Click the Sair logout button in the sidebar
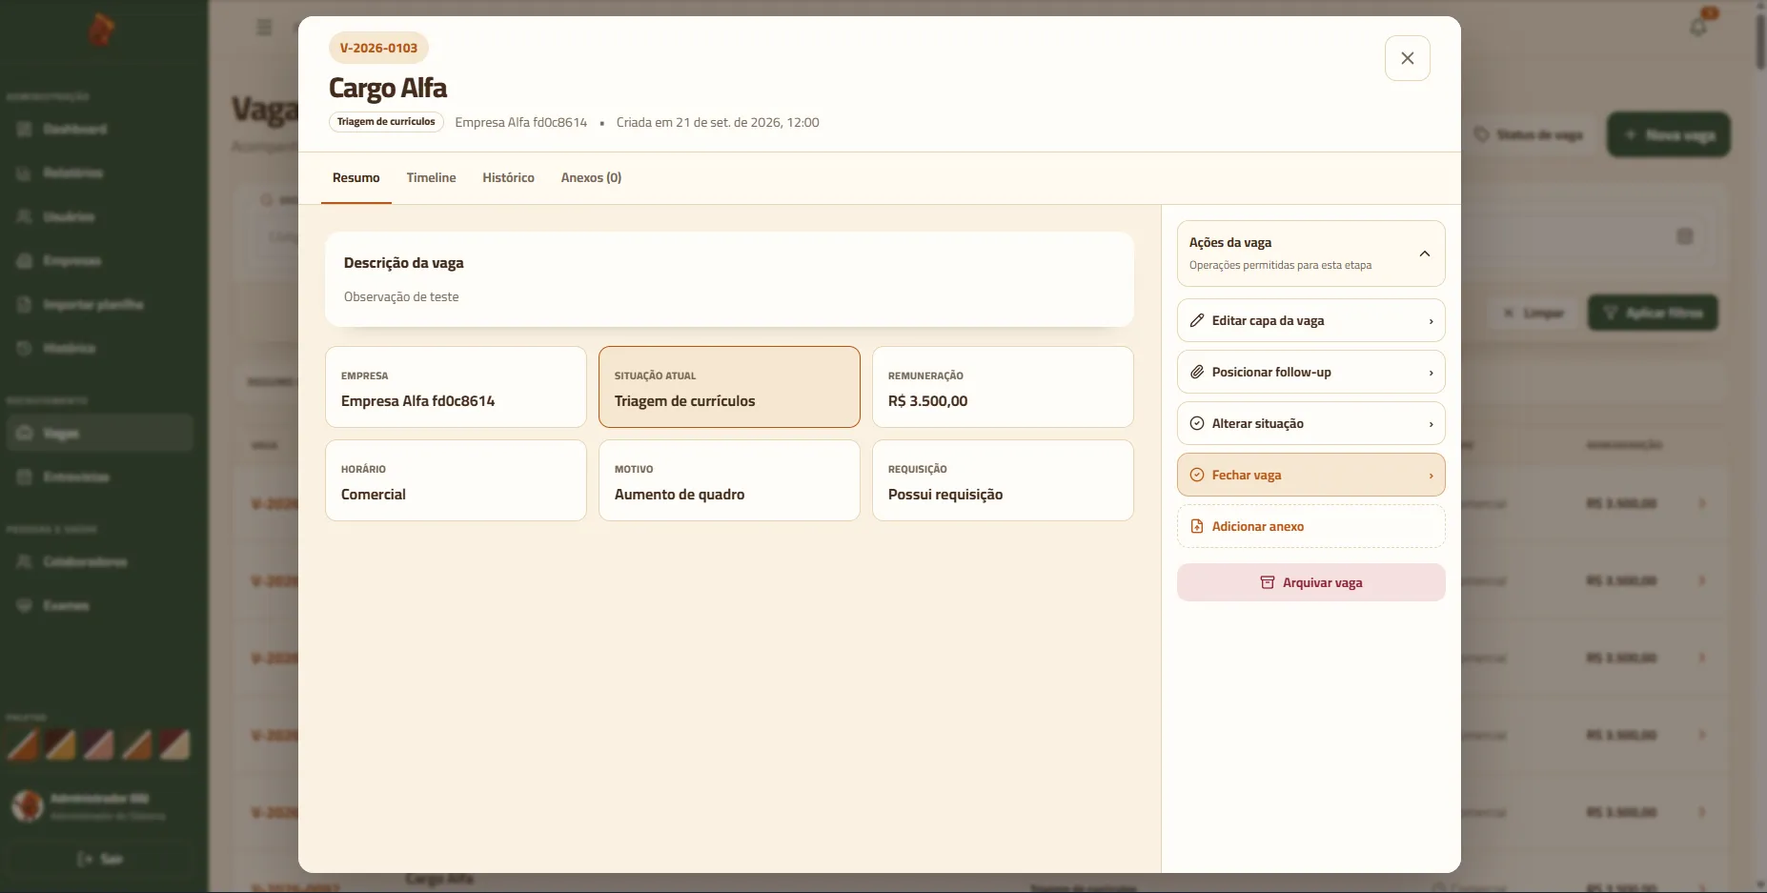 [100, 859]
